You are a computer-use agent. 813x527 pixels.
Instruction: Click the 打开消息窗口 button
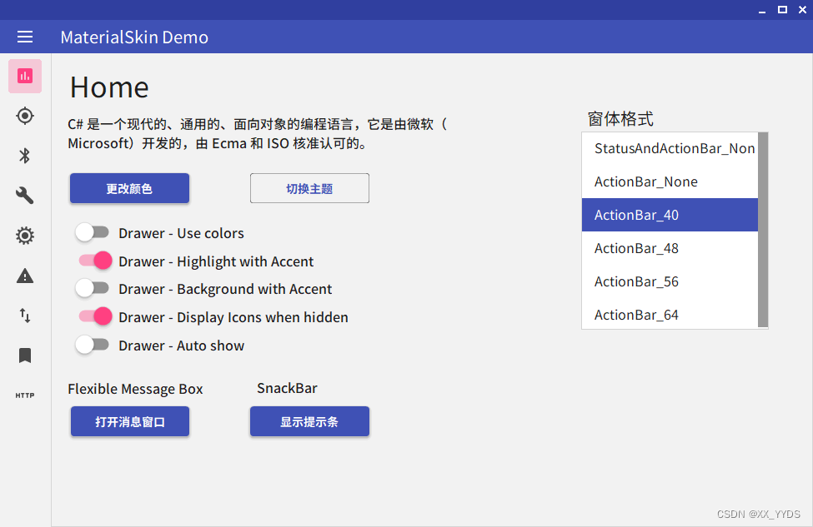(x=129, y=421)
